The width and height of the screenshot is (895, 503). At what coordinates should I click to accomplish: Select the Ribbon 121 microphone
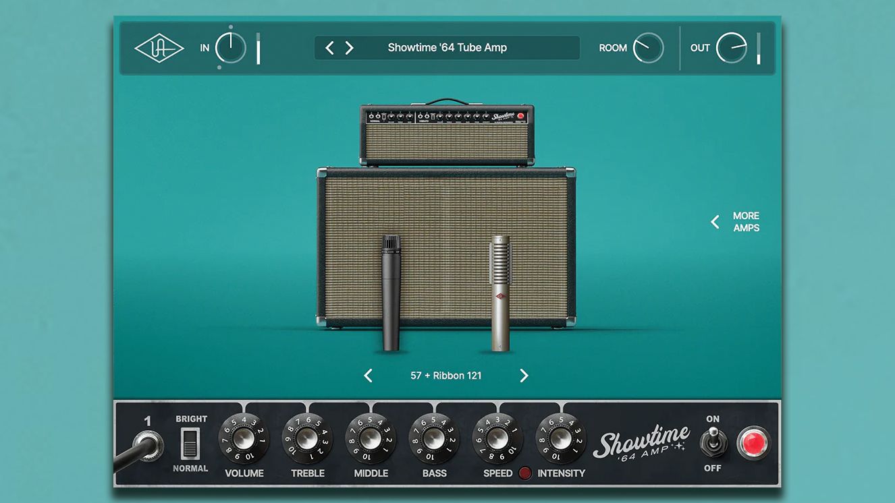(x=500, y=293)
